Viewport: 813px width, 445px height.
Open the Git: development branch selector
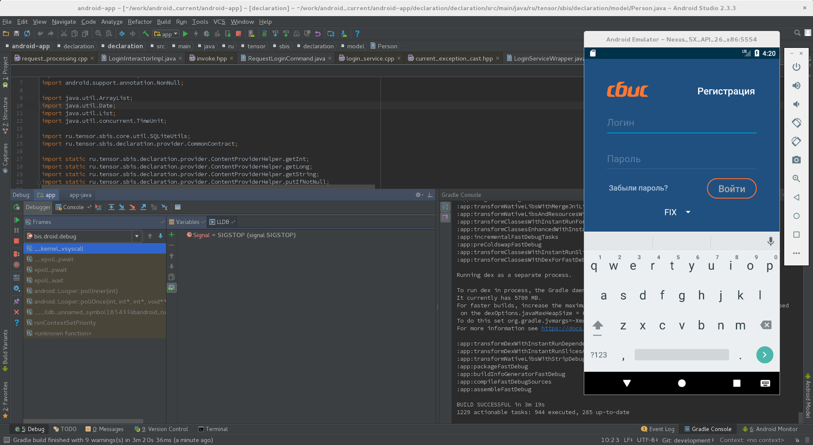[x=688, y=440]
